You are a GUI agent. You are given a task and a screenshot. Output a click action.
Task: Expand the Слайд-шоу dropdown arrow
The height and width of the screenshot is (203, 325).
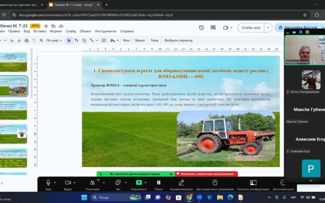(268, 28)
